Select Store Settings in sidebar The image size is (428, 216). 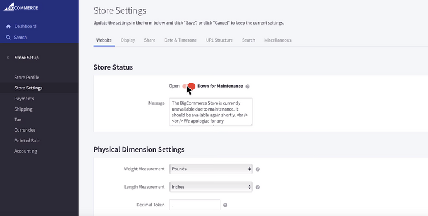click(x=29, y=88)
